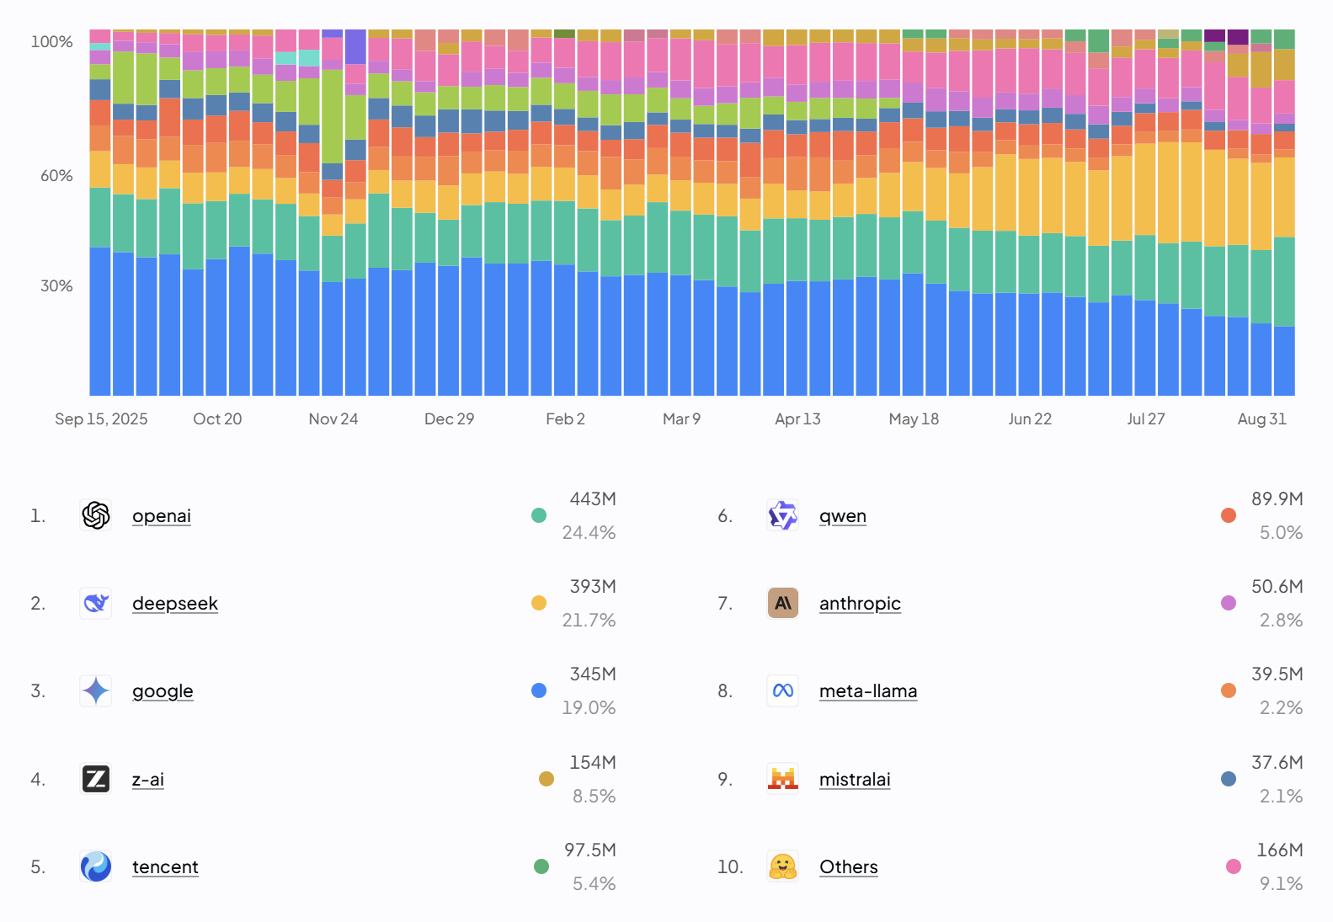Click the Meta infinity logo icon
The height and width of the screenshot is (922, 1333).
783,690
